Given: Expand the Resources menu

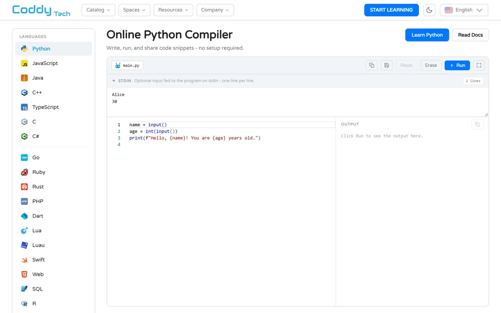Looking at the screenshot, I should [173, 10].
